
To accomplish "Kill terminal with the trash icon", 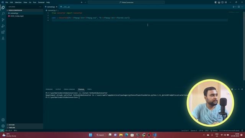I will (x=232, y=89).
